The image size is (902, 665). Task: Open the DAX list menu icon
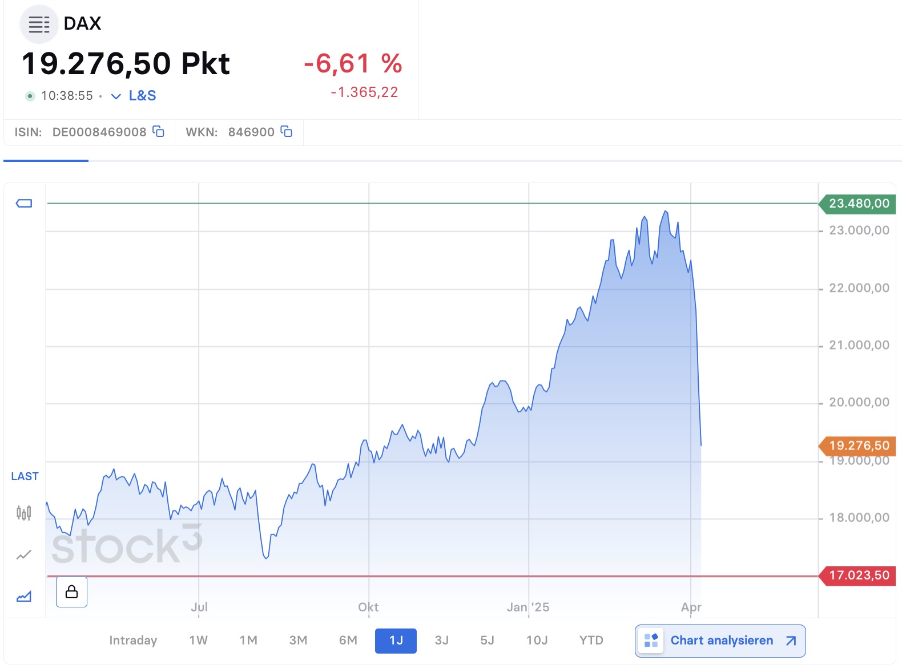[39, 25]
